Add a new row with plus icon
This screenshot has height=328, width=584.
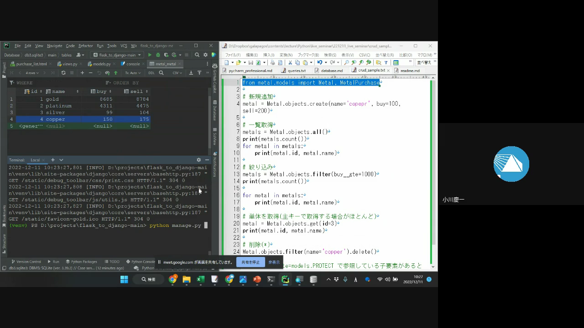point(82,73)
